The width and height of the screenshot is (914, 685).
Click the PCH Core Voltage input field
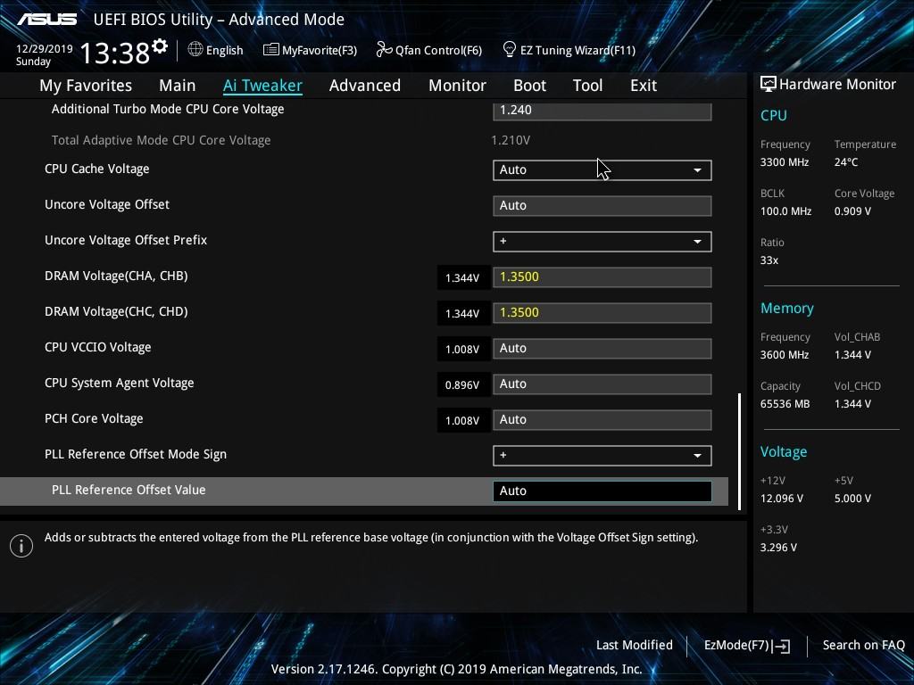pyautogui.click(x=602, y=420)
